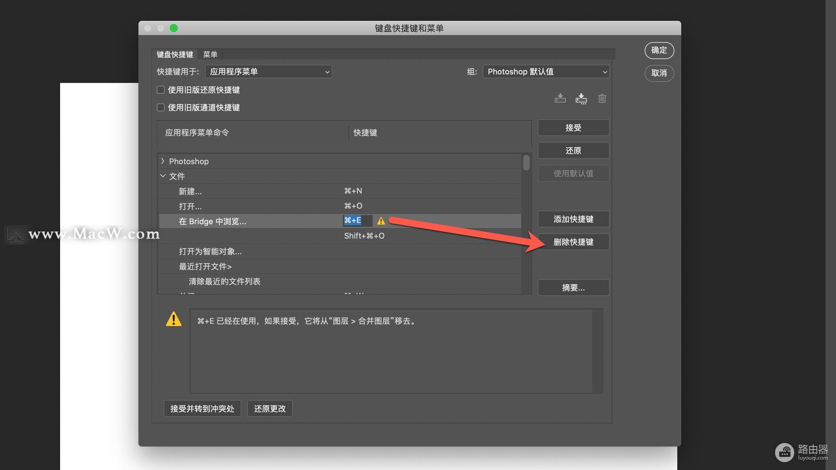
Task: Click the trash icon to delete set
Action: pos(602,98)
